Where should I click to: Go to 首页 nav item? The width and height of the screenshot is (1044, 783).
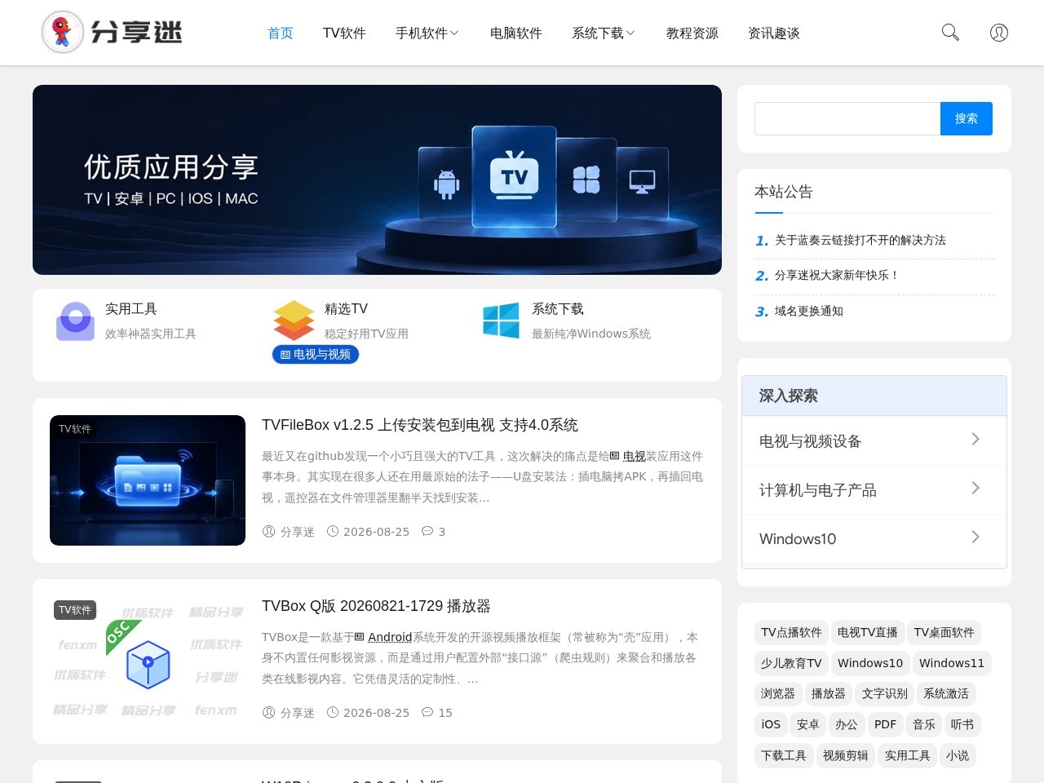pyautogui.click(x=281, y=33)
